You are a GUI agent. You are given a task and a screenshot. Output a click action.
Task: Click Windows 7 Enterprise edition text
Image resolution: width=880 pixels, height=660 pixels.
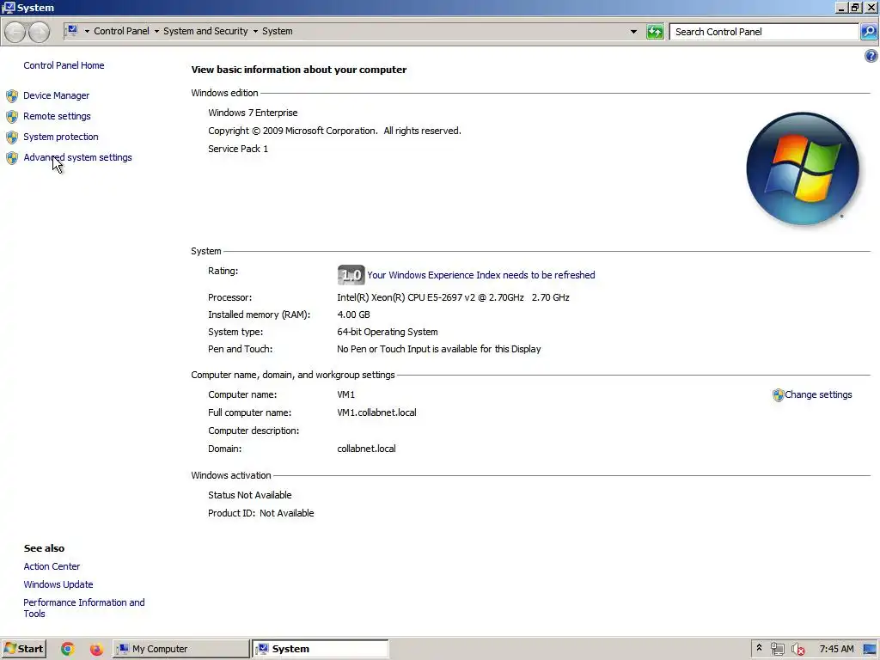tap(253, 113)
